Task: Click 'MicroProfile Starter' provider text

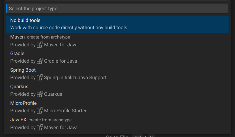Action: 65,111
